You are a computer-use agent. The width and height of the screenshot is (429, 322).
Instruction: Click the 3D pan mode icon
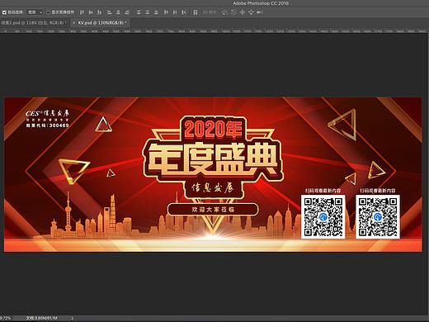pyautogui.click(x=243, y=12)
